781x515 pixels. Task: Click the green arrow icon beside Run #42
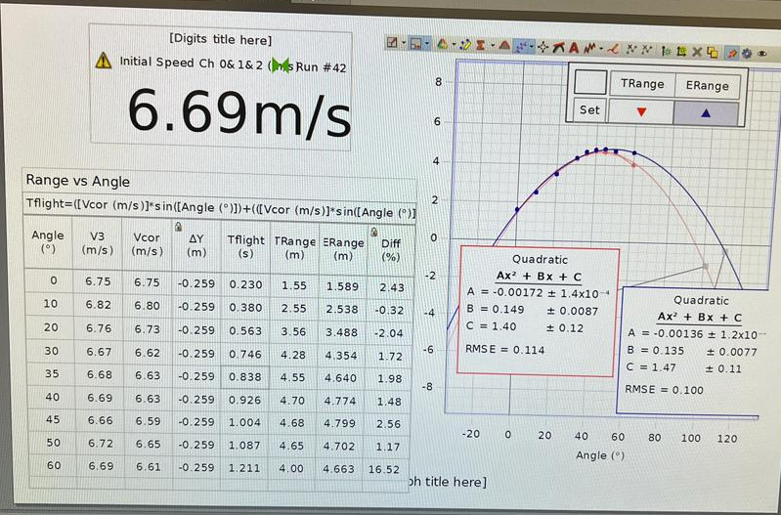tap(281, 65)
